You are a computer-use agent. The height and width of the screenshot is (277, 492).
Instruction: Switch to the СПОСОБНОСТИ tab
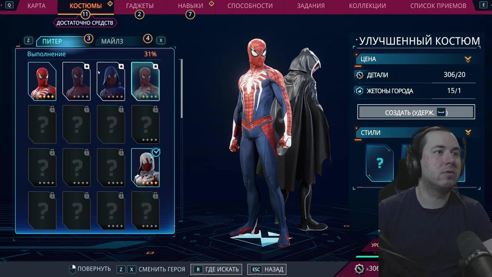pos(250,6)
